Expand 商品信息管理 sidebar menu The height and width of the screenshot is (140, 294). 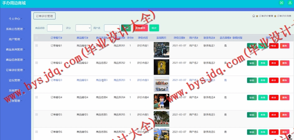point(16,60)
